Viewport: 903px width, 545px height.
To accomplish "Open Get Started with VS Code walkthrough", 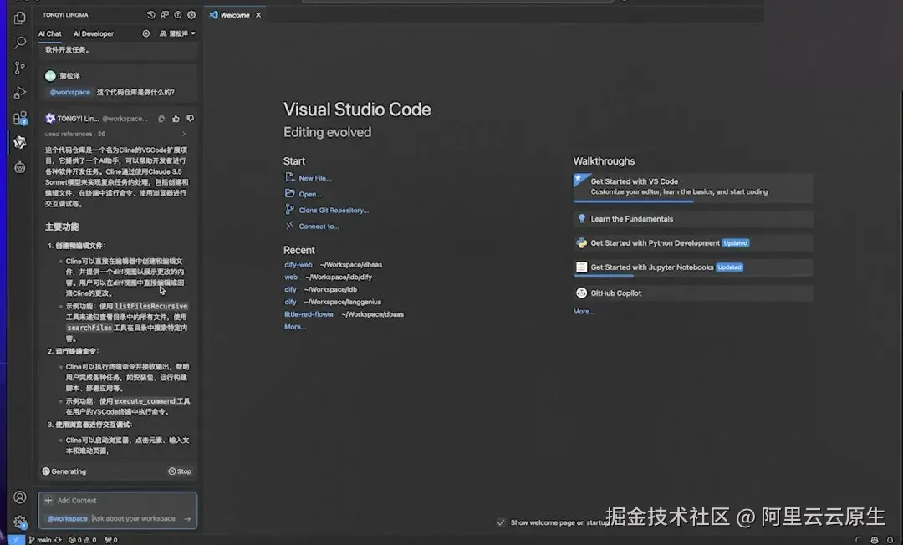I will [x=693, y=187].
